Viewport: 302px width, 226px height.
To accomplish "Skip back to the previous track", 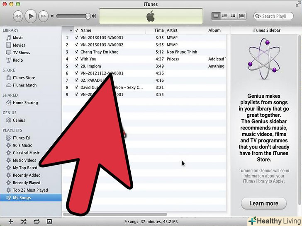I will click(18, 16).
